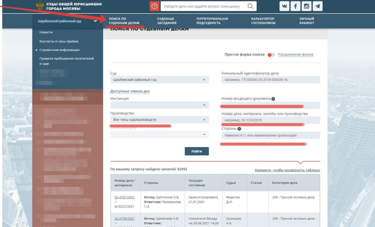Open the VK social network icon

point(284,6)
